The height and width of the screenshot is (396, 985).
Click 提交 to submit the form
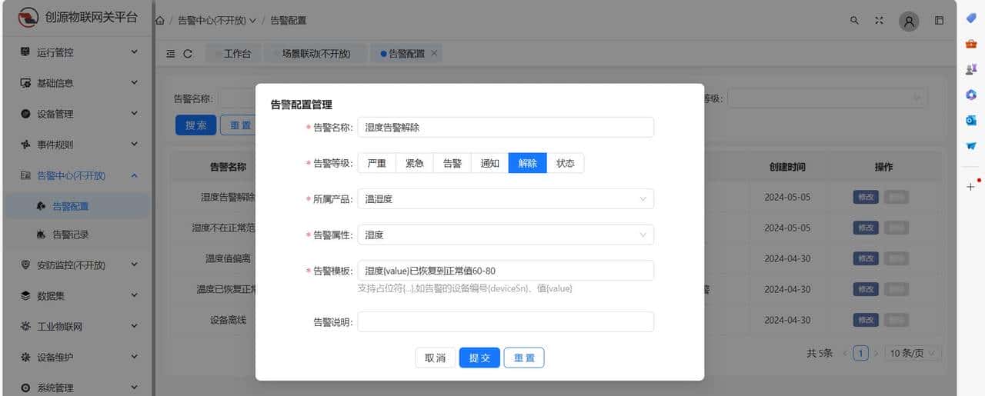(x=479, y=358)
